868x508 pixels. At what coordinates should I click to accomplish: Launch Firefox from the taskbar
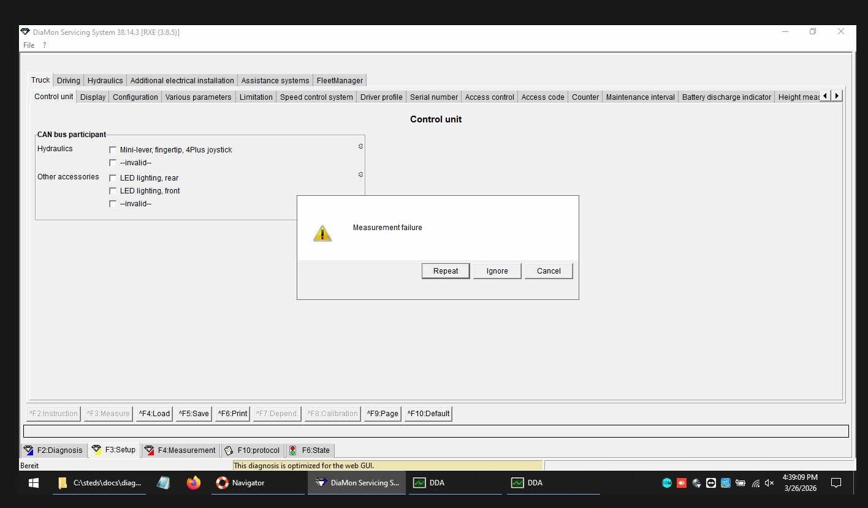pos(194,483)
